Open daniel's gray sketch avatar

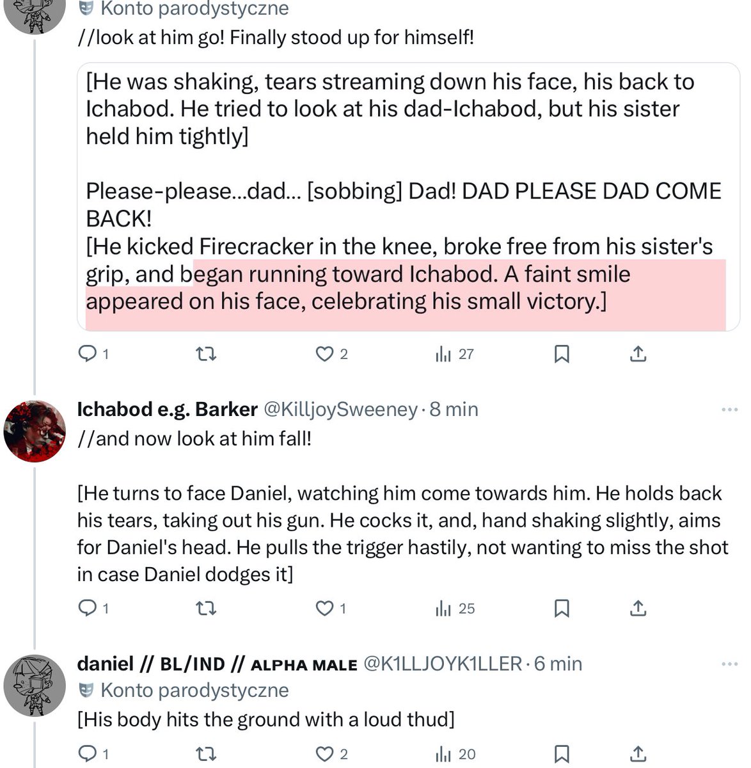pyautogui.click(x=35, y=685)
